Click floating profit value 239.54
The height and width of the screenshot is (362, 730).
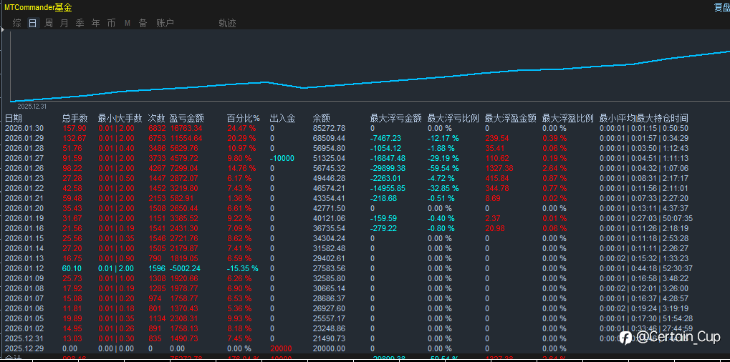pos(497,139)
